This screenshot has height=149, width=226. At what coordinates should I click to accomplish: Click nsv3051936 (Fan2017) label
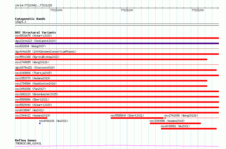pos(30,89)
